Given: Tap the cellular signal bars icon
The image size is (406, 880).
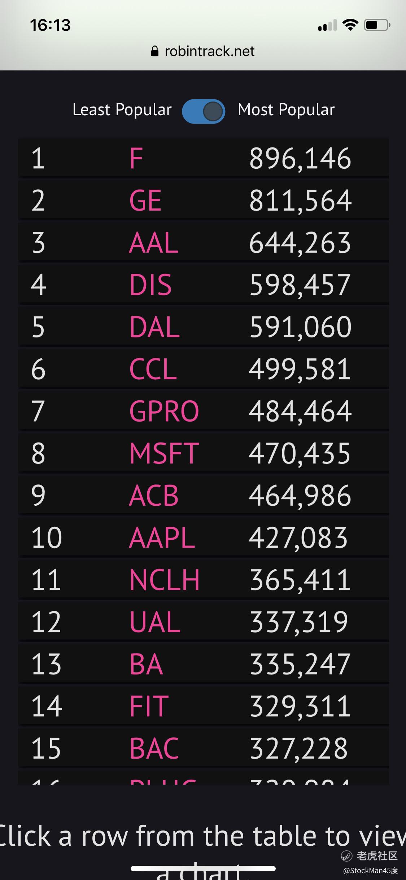Looking at the screenshot, I should tap(327, 25).
